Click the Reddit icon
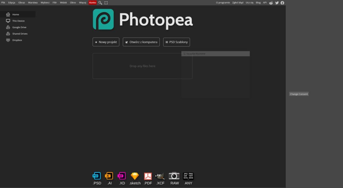Viewport: 343px width, 188px height. (271, 3)
